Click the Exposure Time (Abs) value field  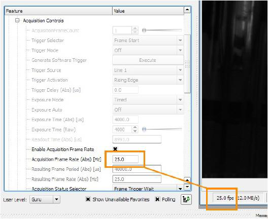click(125, 120)
